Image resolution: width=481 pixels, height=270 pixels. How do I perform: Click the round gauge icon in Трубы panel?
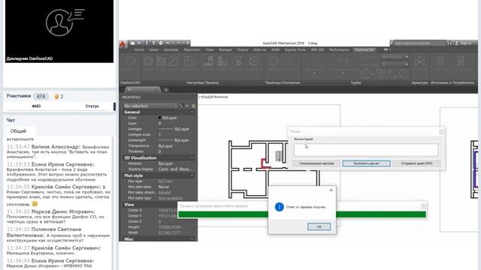[x=366, y=73]
